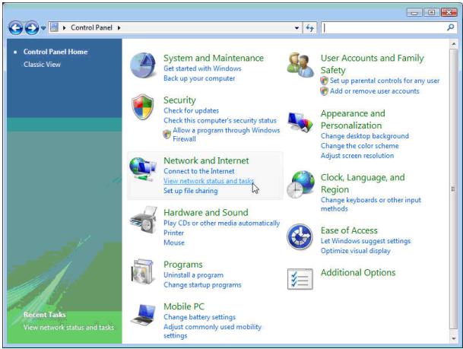Click Allow a program through Windows Firewall
The height and width of the screenshot is (349, 463).
coord(227,135)
